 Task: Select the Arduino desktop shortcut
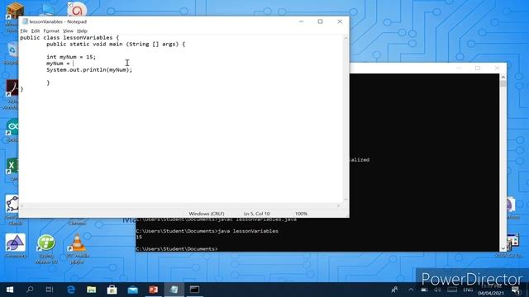coord(12,130)
